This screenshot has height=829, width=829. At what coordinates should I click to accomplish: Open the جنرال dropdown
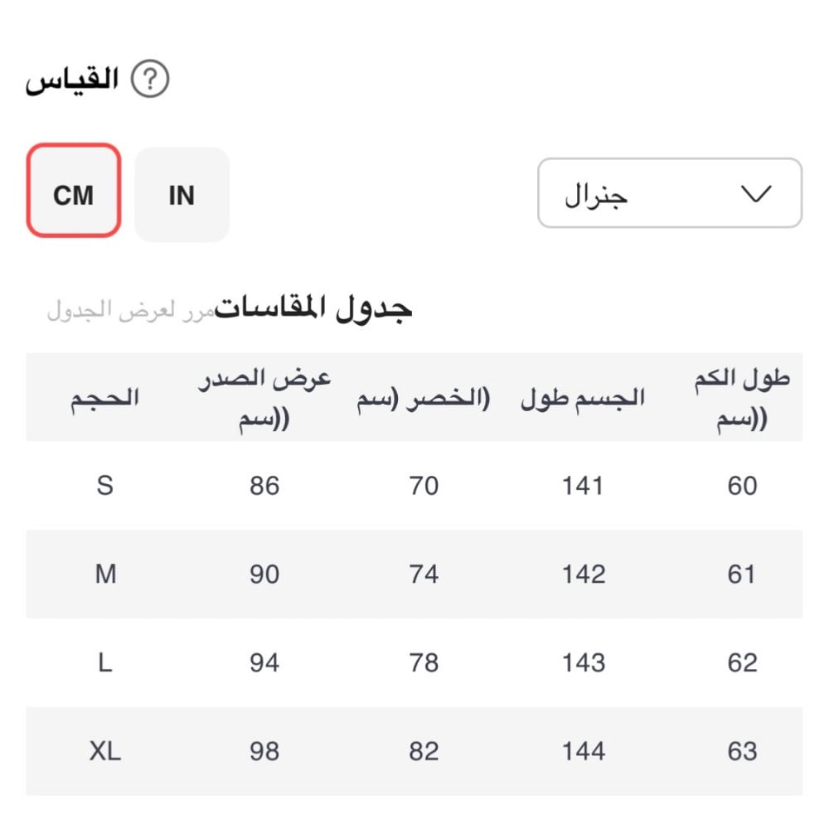tap(669, 193)
